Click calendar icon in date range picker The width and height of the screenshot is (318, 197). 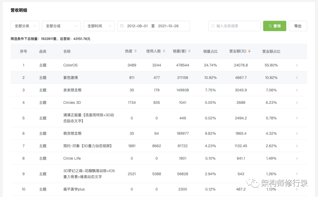122,26
